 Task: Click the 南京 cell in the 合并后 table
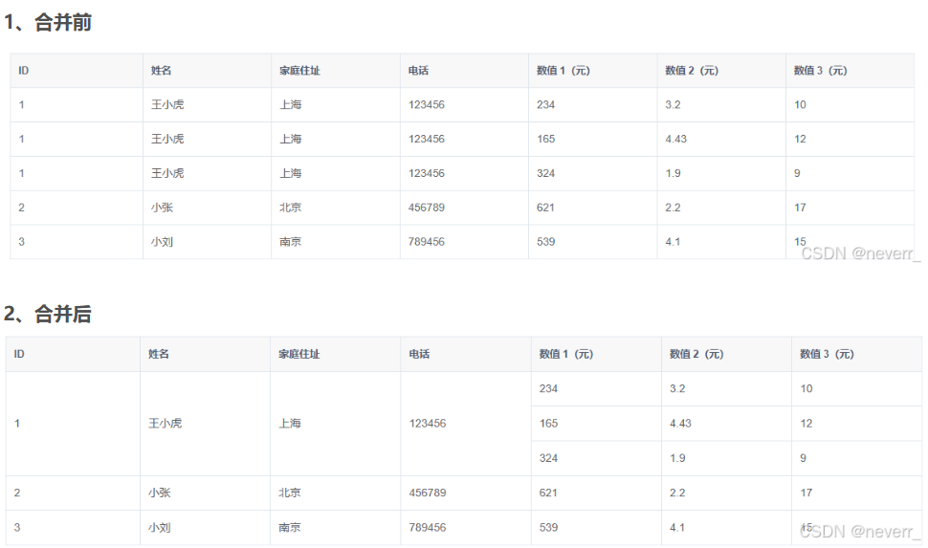290,528
